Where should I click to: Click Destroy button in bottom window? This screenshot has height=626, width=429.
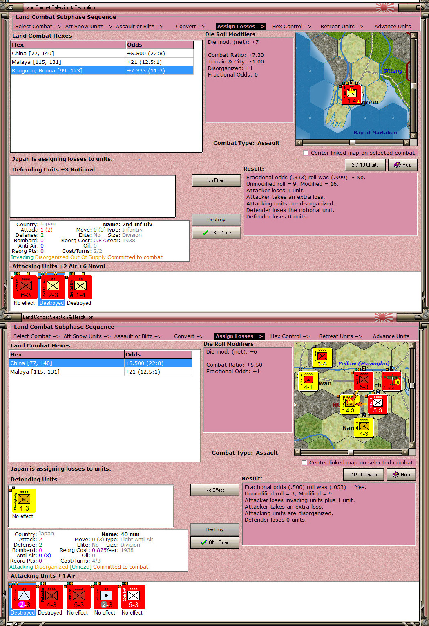(x=214, y=529)
